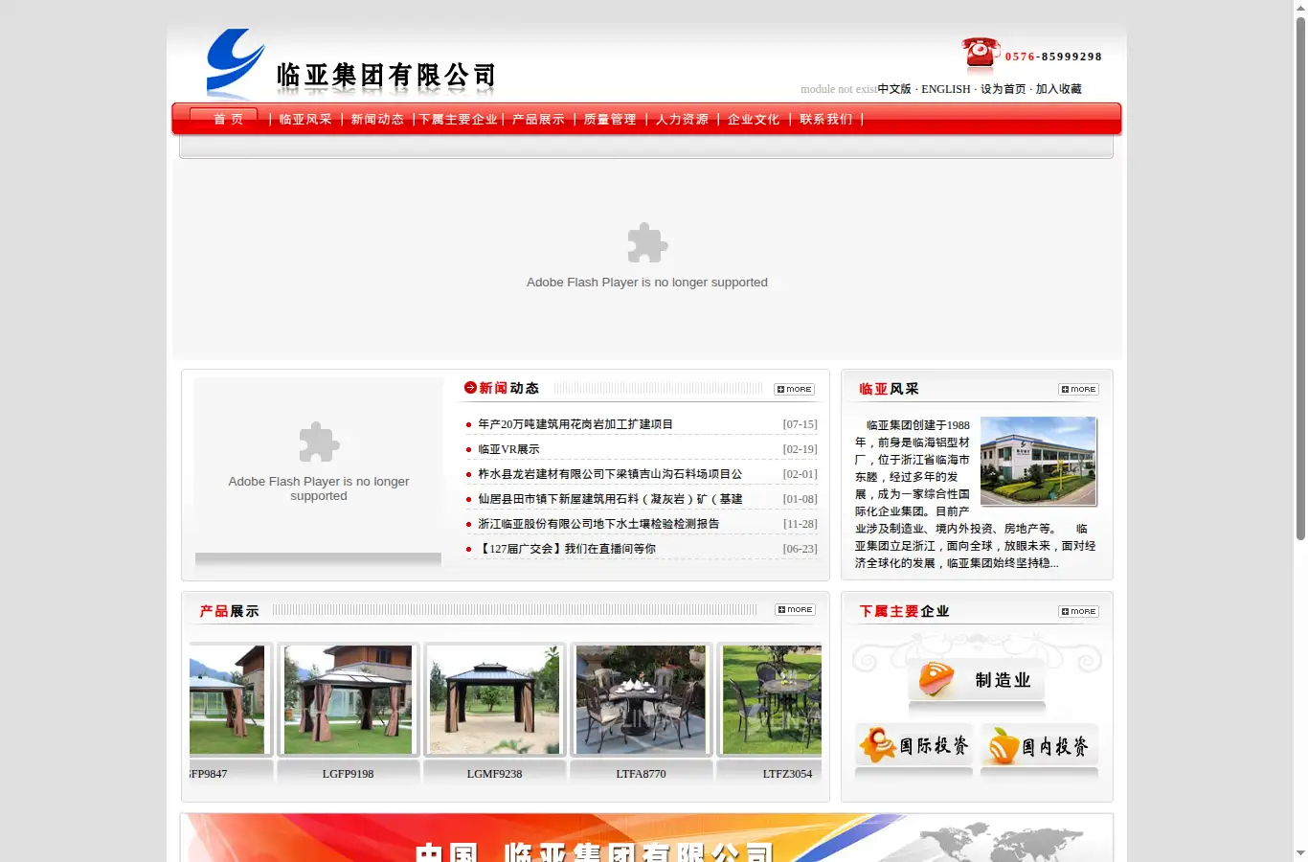The height and width of the screenshot is (862, 1308).
Task: Click MORE button in 产品展示 section
Action: pyautogui.click(x=796, y=609)
